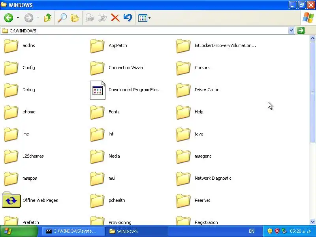The width and height of the screenshot is (316, 237).
Task: Open the yellow security shield tray icon
Action: pos(270,231)
